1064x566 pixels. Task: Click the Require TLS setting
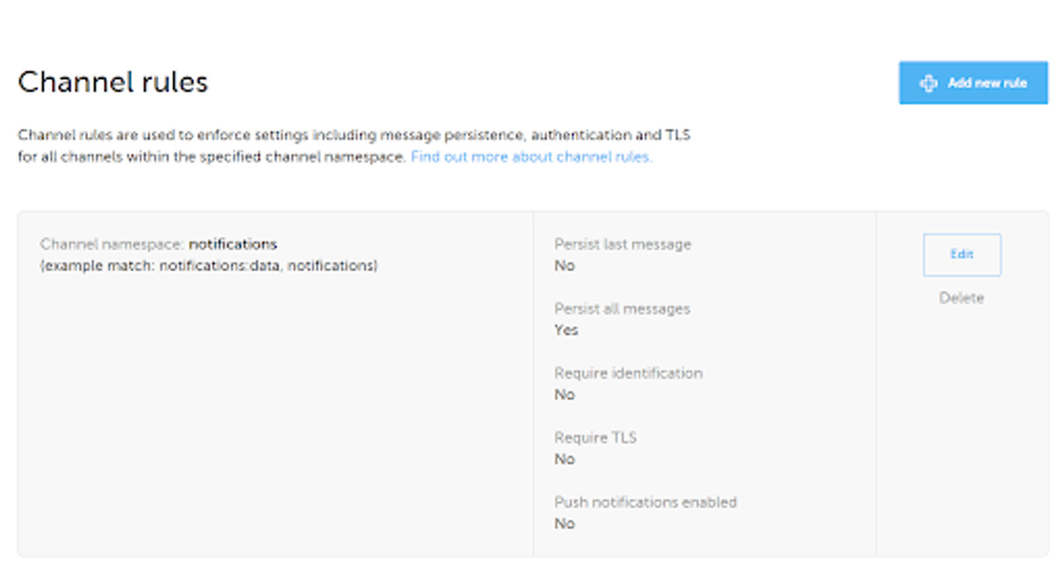[596, 437]
